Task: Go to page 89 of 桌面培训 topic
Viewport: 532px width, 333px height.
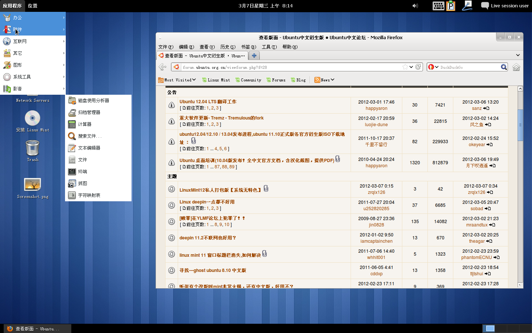Action: click(232, 167)
